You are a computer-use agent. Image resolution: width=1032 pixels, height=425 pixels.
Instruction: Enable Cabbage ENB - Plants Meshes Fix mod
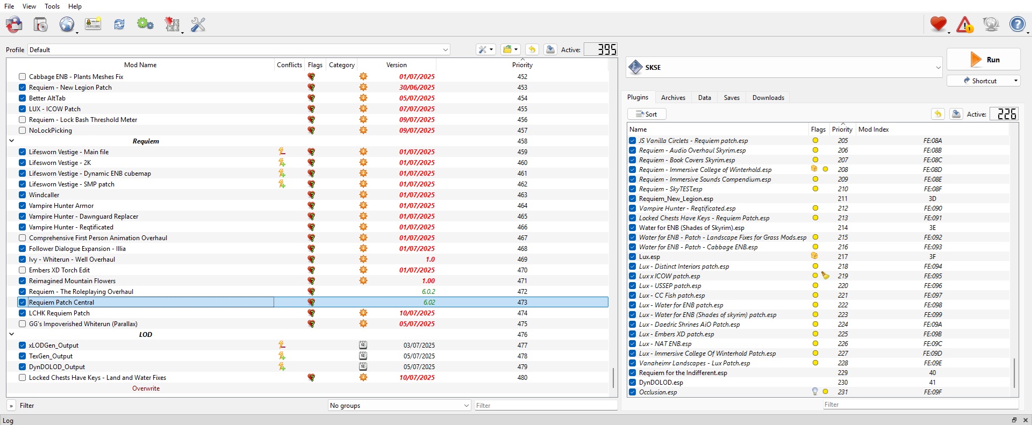(22, 76)
